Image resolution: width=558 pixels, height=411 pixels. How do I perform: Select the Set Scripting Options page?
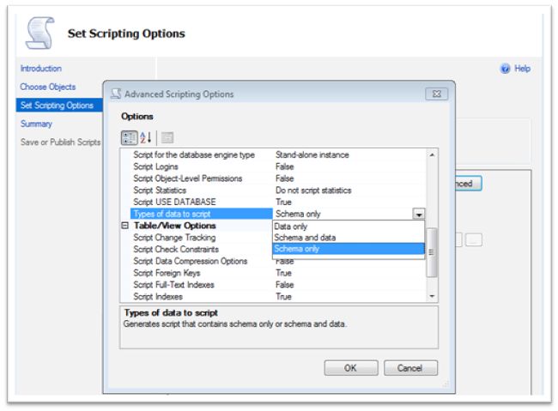click(x=59, y=106)
